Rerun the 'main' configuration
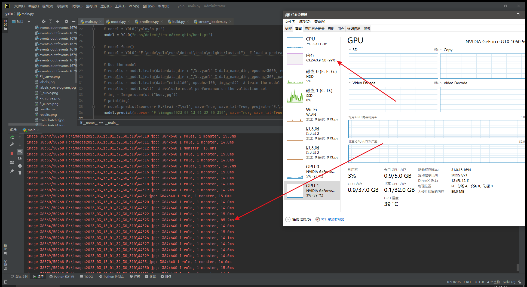Viewport: 527px width, 287px height. pos(12,137)
